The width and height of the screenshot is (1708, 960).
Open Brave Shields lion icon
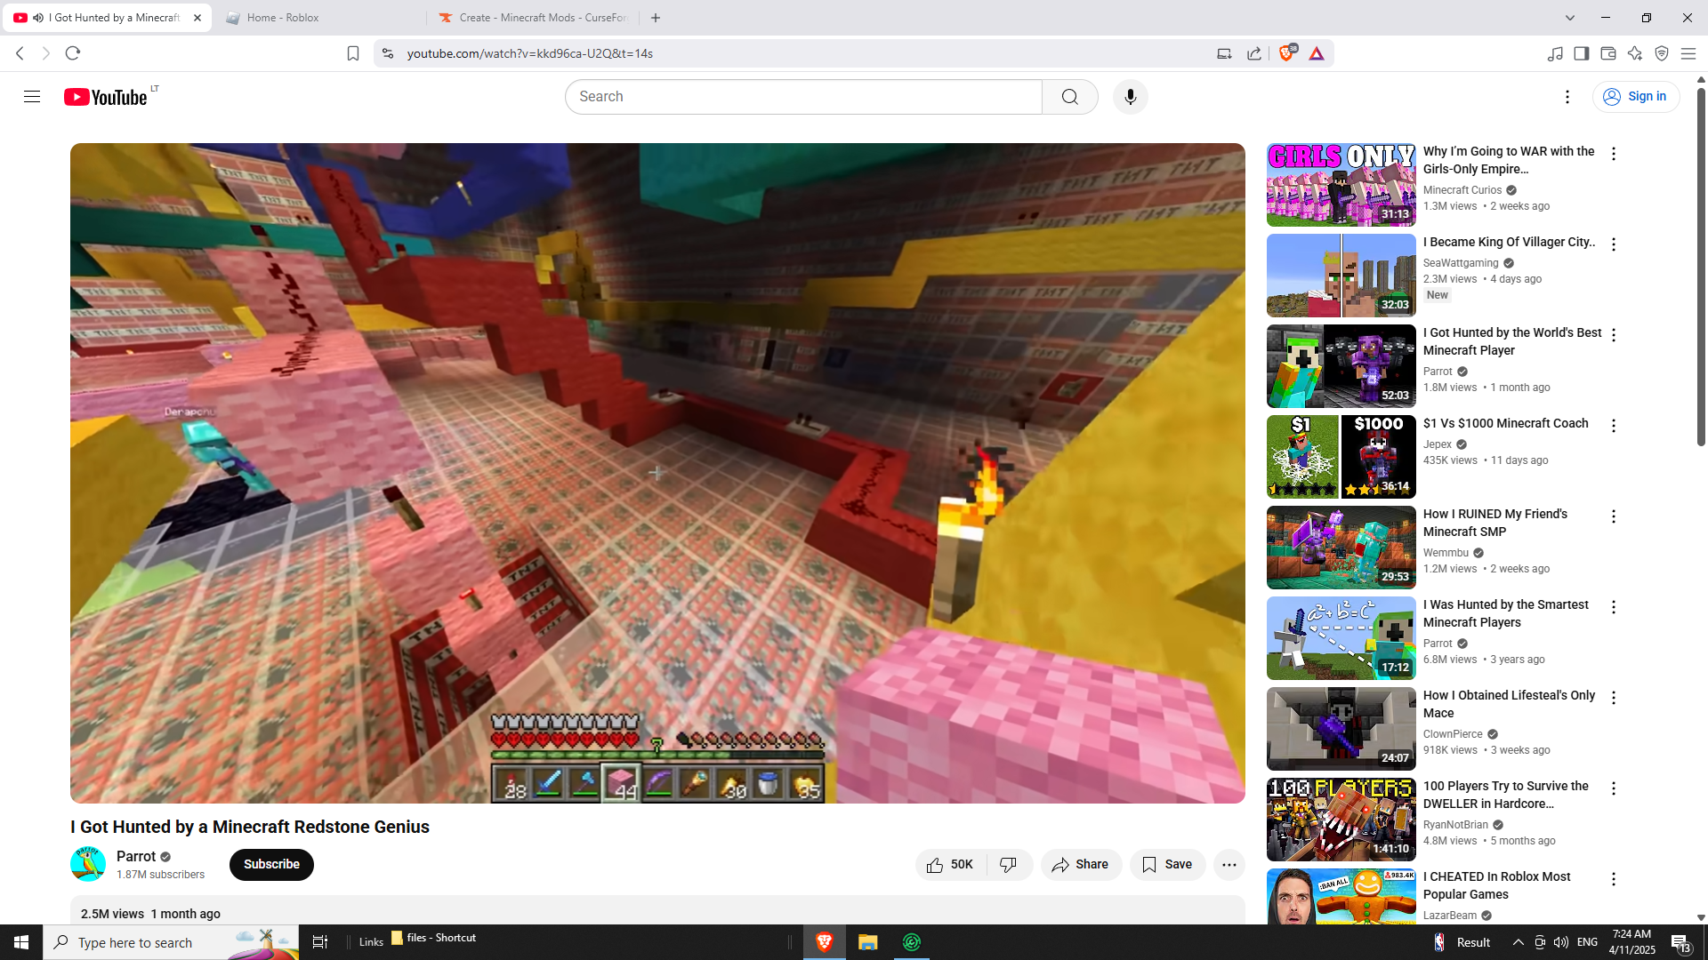(x=1286, y=53)
